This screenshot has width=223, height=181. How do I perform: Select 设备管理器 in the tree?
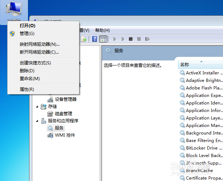[66, 99]
